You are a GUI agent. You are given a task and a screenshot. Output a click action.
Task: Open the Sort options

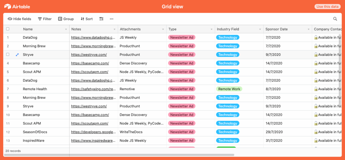(87, 19)
